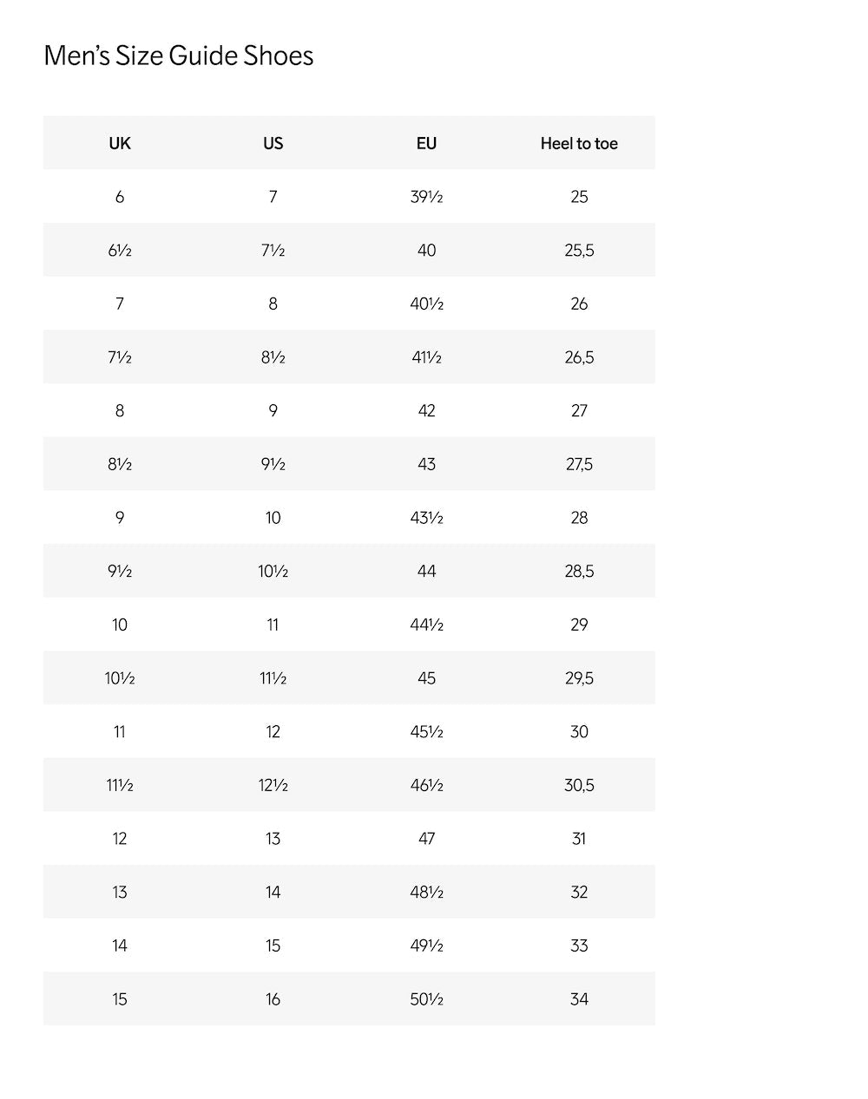This screenshot has height=1099, width=868.
Task: Select UK size 6 cell
Action: (120, 197)
